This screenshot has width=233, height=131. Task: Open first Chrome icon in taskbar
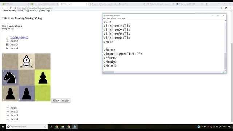coord(57,127)
